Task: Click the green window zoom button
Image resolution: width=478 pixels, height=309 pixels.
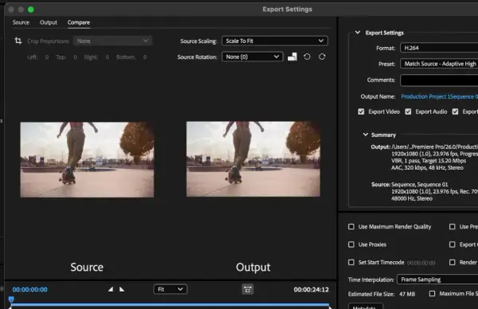Action: point(31,10)
